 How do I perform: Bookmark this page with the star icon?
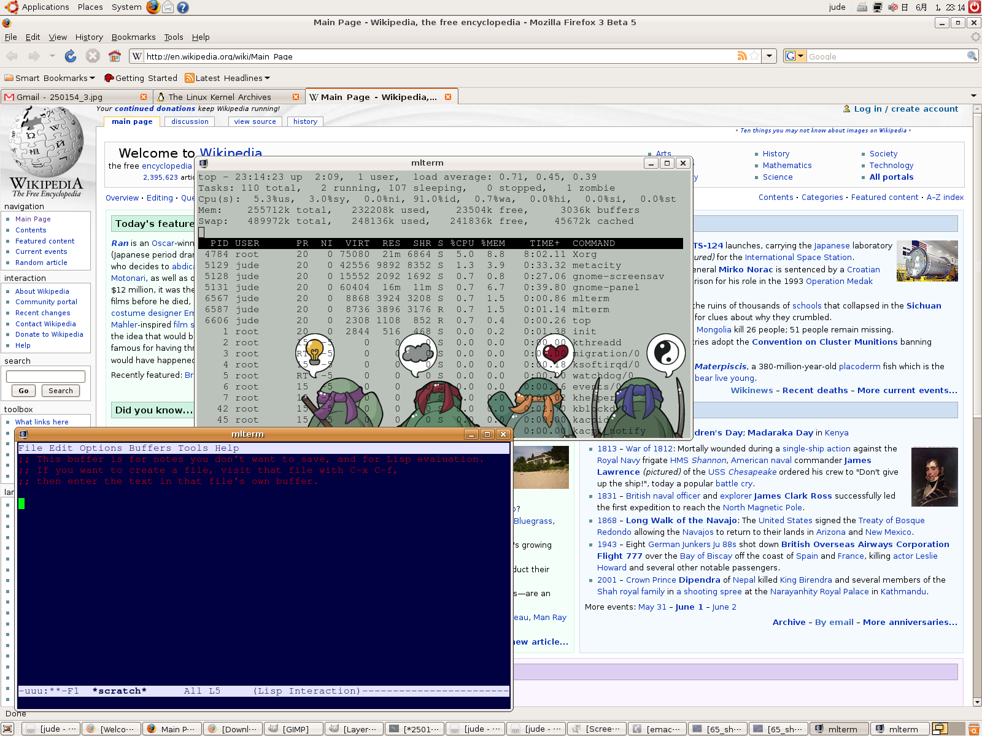pos(754,56)
